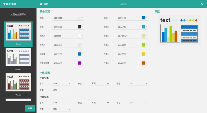Image resolution: width=207 pixels, height=113 pixels.
Task: Open the 色调4 green color swatch
Action: 143,45
